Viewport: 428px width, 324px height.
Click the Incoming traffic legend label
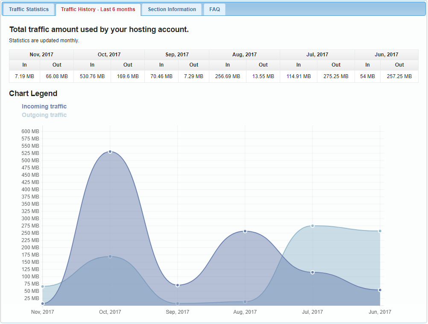[44, 106]
